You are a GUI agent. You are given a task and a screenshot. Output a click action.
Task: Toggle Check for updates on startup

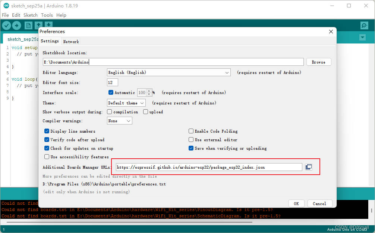(47, 148)
